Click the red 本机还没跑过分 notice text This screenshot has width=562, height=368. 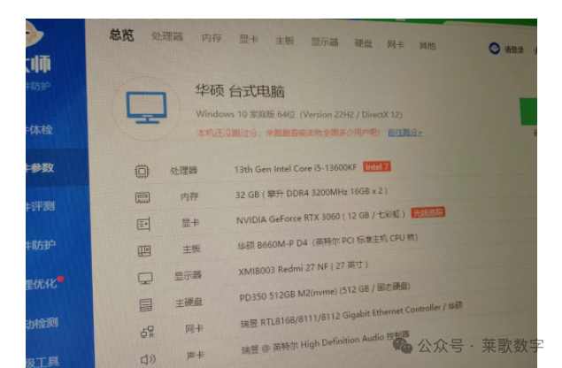pos(289,133)
